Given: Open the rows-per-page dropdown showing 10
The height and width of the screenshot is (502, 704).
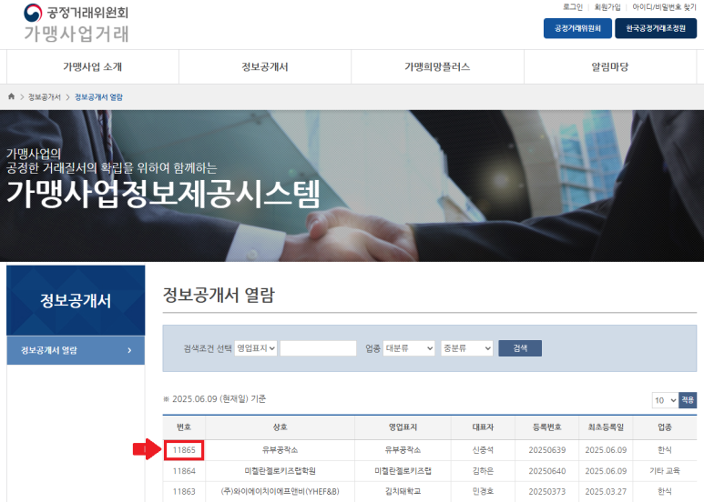Looking at the screenshot, I should pos(665,400).
